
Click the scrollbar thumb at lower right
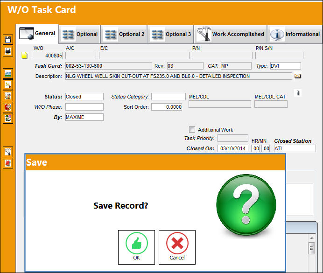(x=312, y=248)
